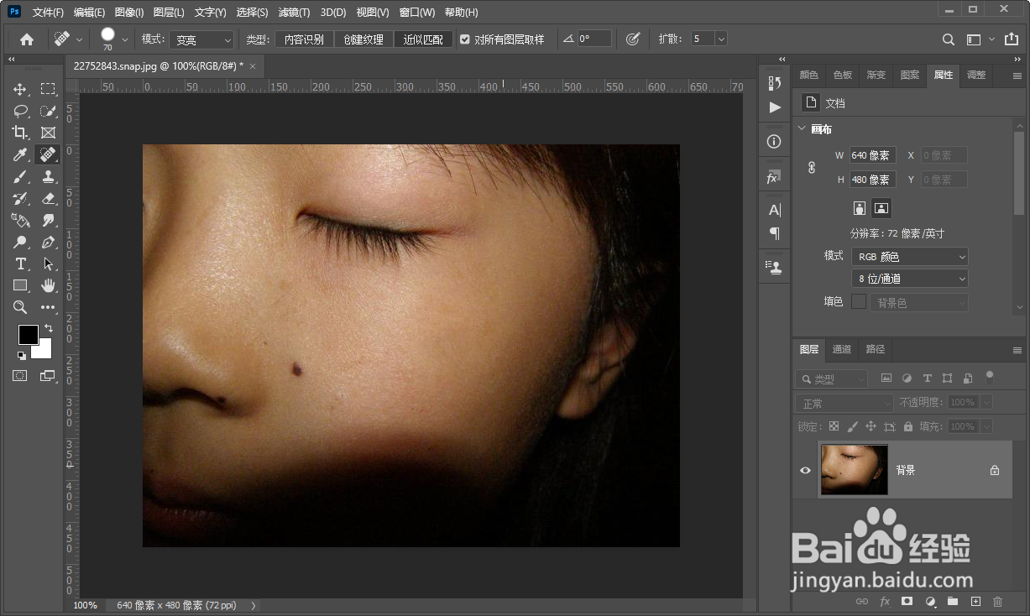Viewport: 1030px width, 616px height.
Task: Click the 近似匹配 type button
Action: pos(423,39)
